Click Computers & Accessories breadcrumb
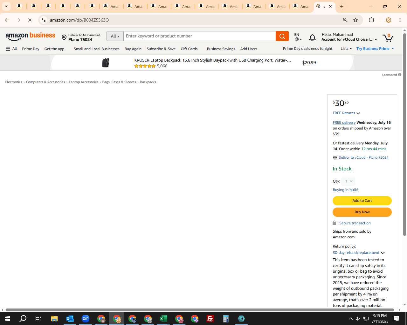 point(45,82)
